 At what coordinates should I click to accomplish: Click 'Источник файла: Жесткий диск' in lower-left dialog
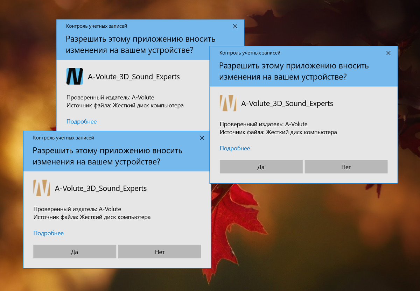[x=92, y=217]
